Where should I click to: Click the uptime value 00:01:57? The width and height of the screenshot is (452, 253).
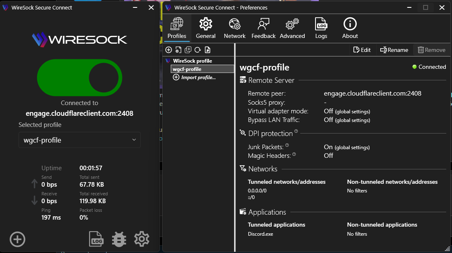pos(91,168)
